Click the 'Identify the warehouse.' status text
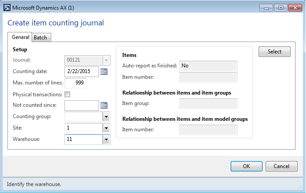The height and width of the screenshot is (193, 306). click(34, 184)
